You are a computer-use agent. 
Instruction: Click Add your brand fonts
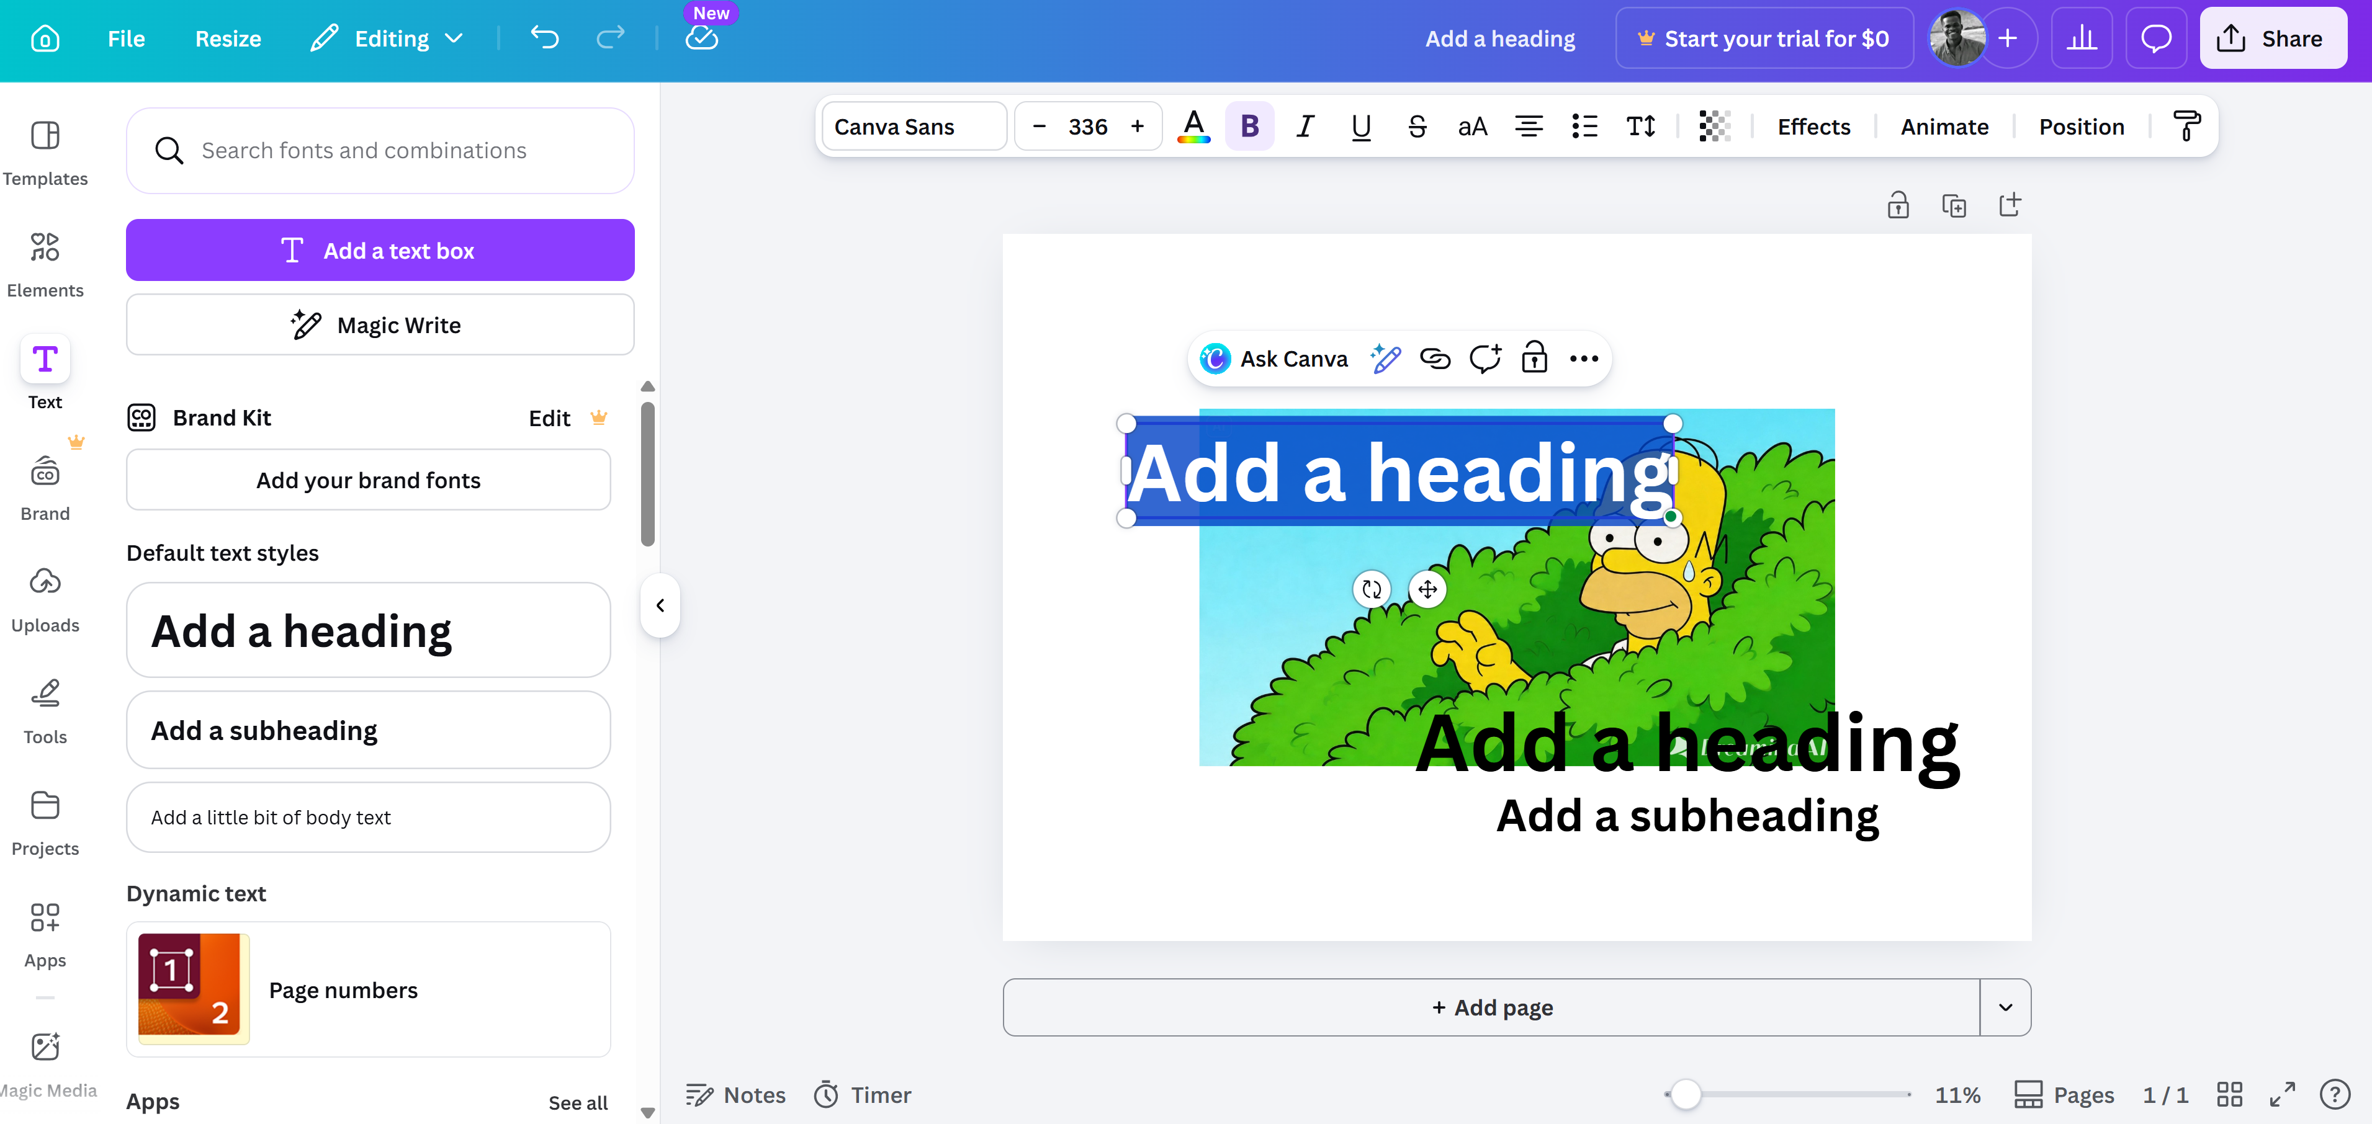tap(368, 479)
